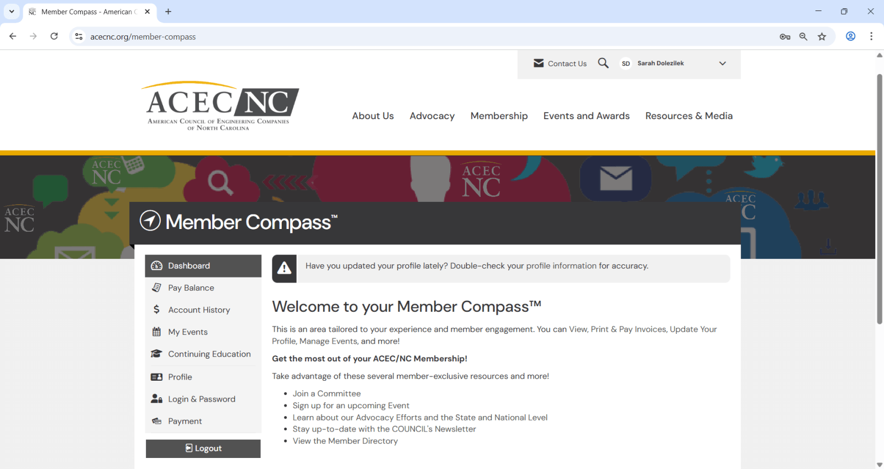
Task: Click the page vertical scrollbar thumb
Action: tap(880, 199)
